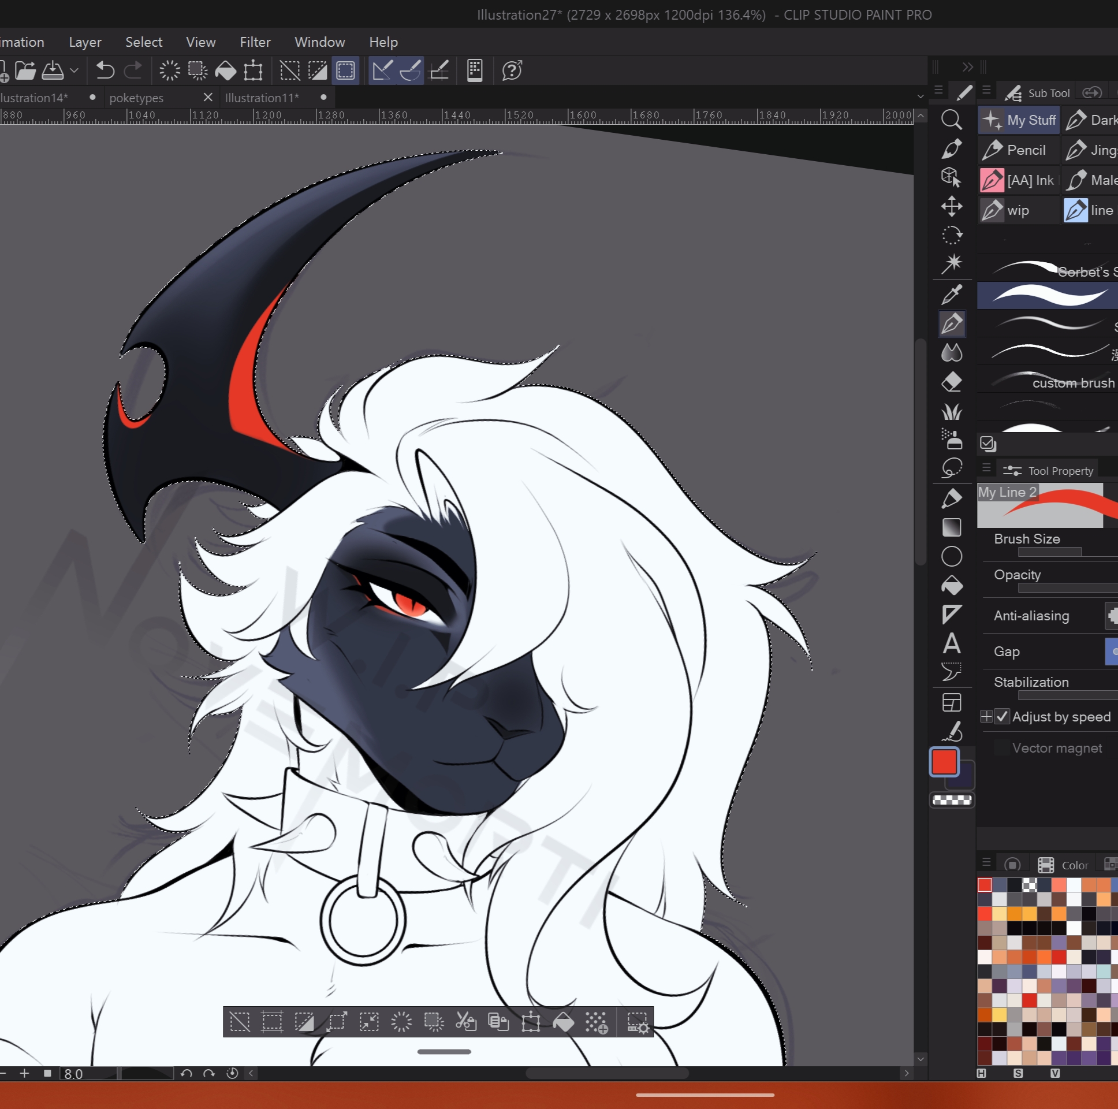Select the Eyedropper tool
This screenshot has width=1118, height=1109.
pos(951,295)
